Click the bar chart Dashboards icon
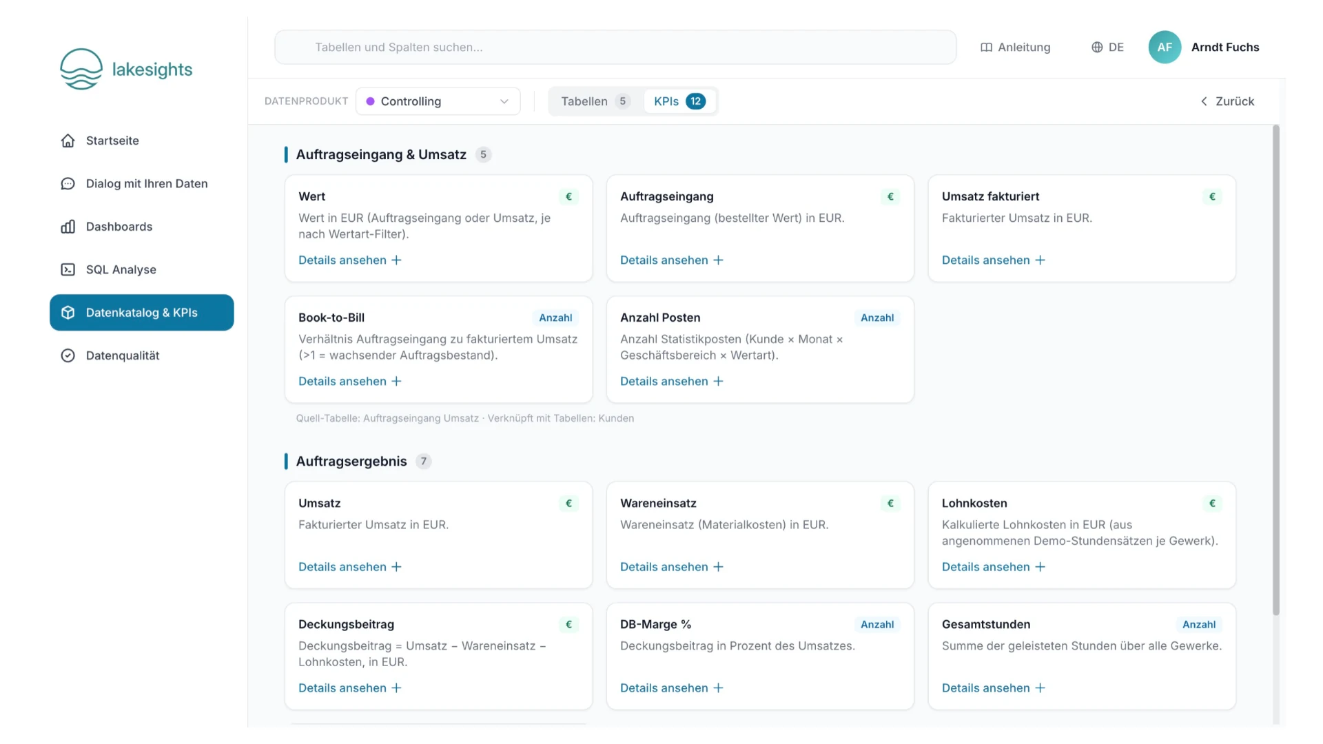 [x=68, y=227]
